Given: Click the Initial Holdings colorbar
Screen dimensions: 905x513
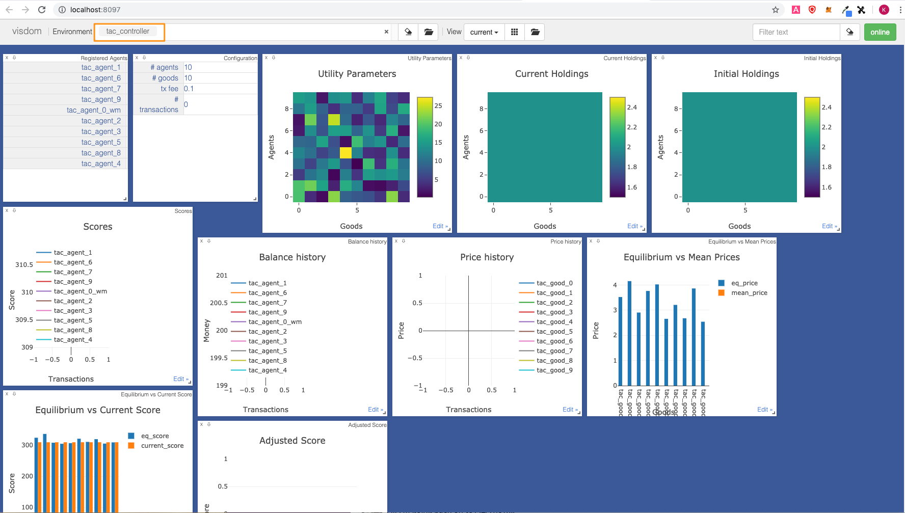Looking at the screenshot, I should coord(812,147).
